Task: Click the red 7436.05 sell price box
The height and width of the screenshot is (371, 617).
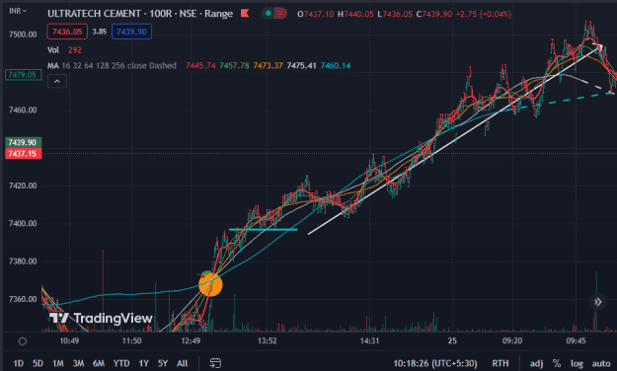Action: (67, 32)
